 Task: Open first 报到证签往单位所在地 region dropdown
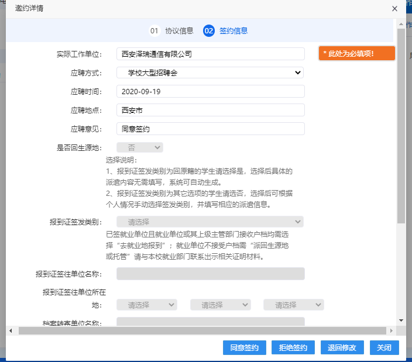(x=147, y=305)
